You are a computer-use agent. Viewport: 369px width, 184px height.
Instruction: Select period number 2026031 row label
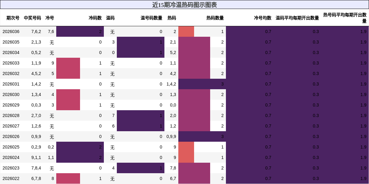11,84
